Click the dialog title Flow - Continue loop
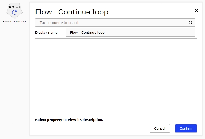 (72, 12)
